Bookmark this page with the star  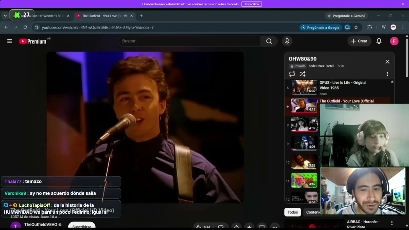tap(356, 27)
